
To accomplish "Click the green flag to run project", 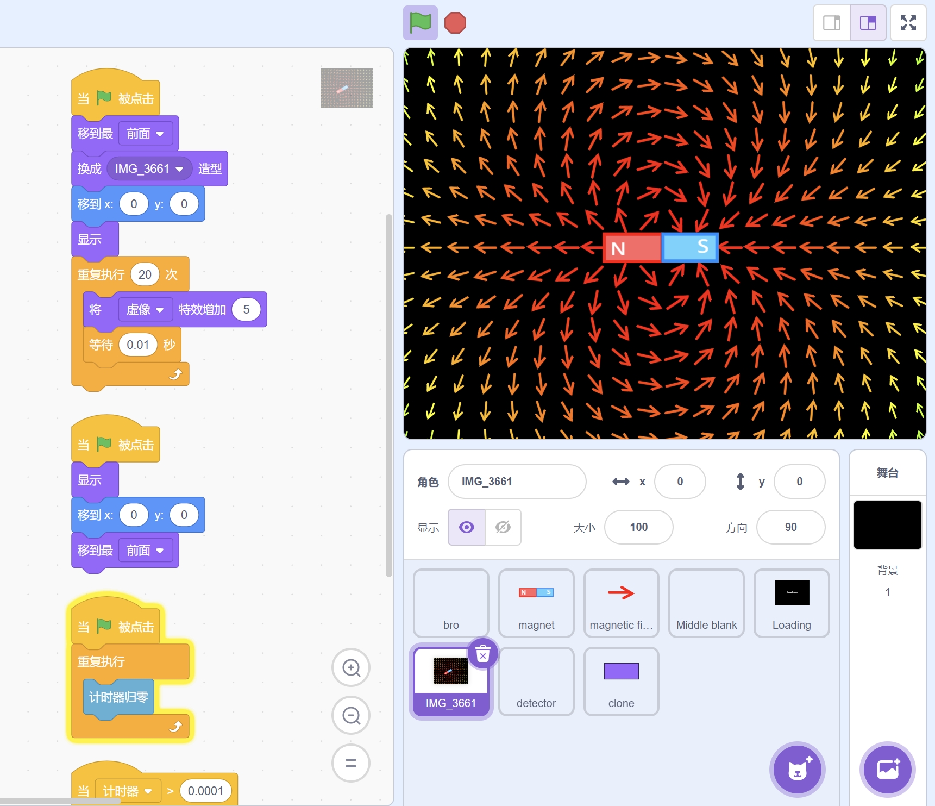I will pos(420,23).
